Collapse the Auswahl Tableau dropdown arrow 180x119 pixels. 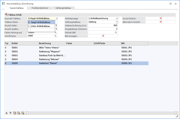[56, 18]
